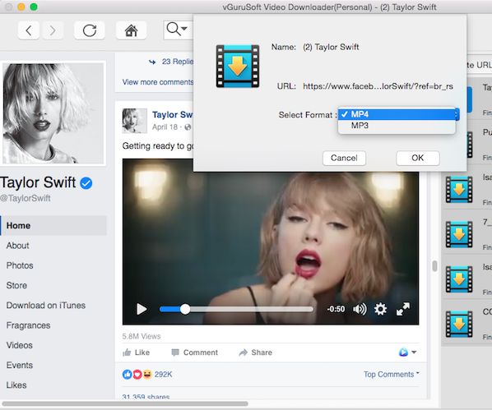The image size is (492, 410).
Task: Click the dialog URL text
Action: (378, 86)
